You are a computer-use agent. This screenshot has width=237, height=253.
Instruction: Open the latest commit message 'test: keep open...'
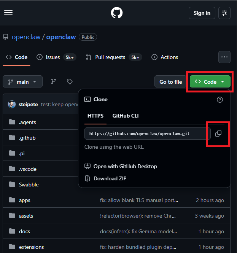(x=59, y=104)
